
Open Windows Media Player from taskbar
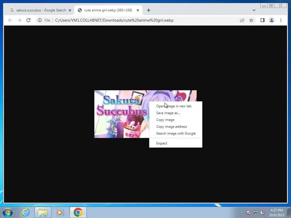[60, 212]
